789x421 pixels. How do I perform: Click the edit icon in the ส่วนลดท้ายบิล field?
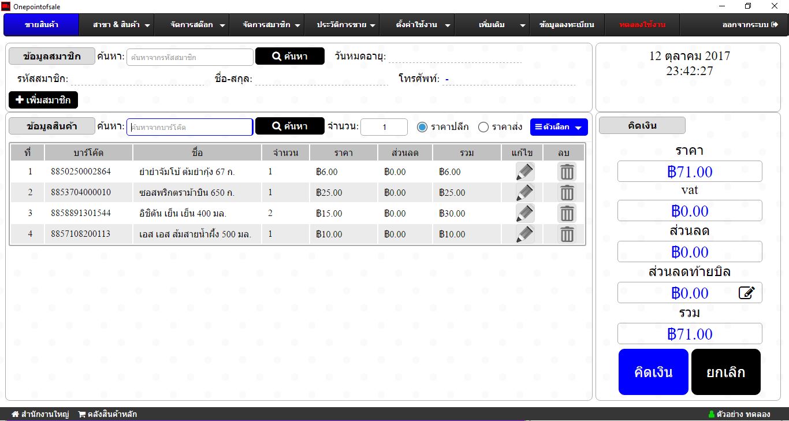[746, 293]
